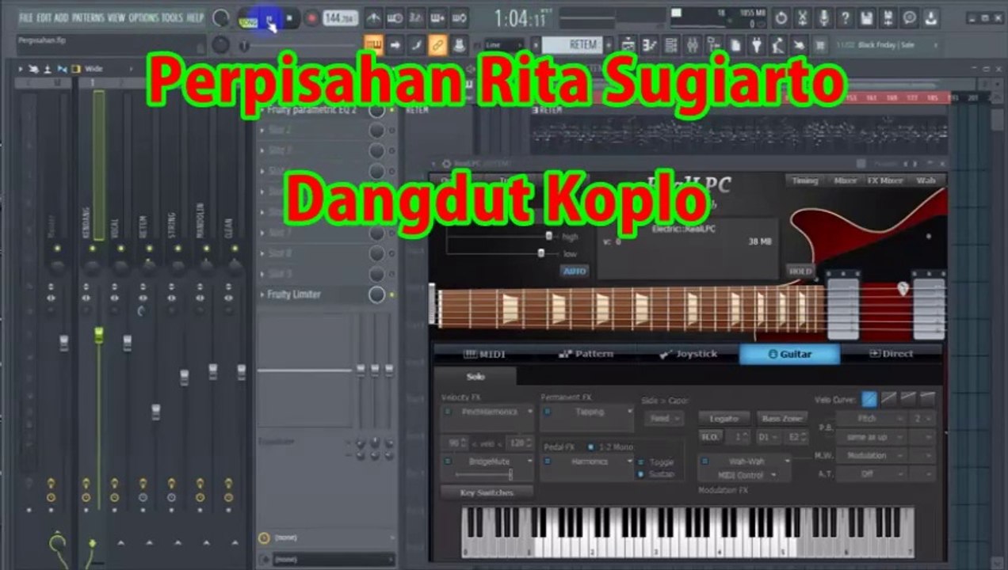Click the save project floppy icon

coord(867,17)
